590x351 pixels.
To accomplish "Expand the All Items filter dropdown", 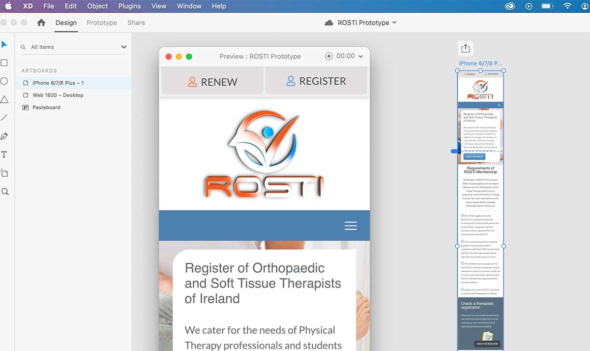I will click(x=123, y=47).
